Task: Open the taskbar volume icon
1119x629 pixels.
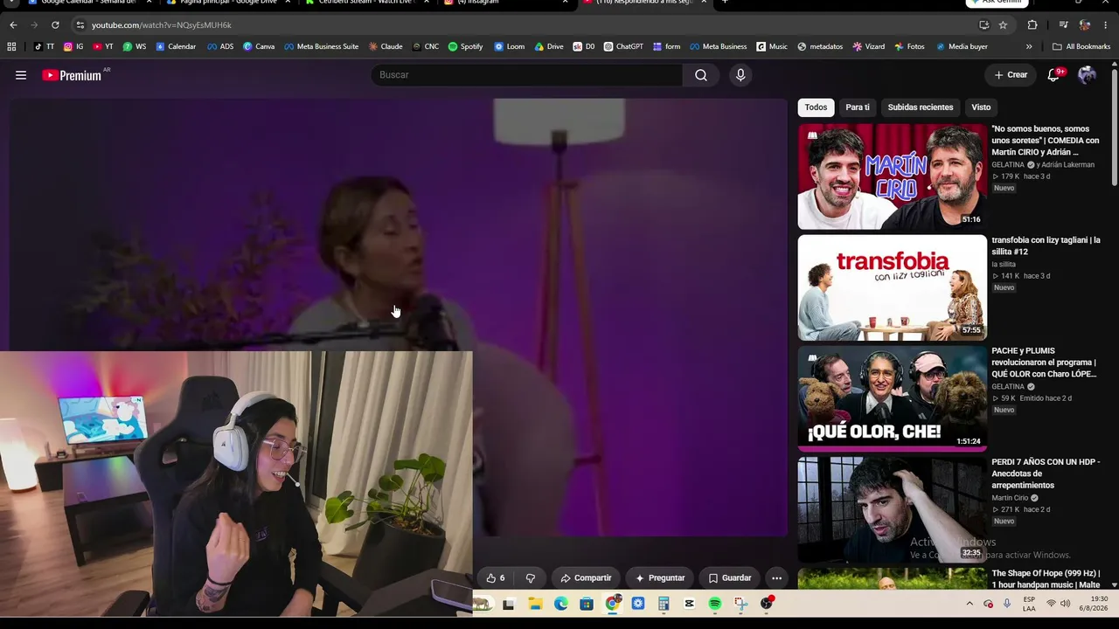Action: (x=1065, y=604)
